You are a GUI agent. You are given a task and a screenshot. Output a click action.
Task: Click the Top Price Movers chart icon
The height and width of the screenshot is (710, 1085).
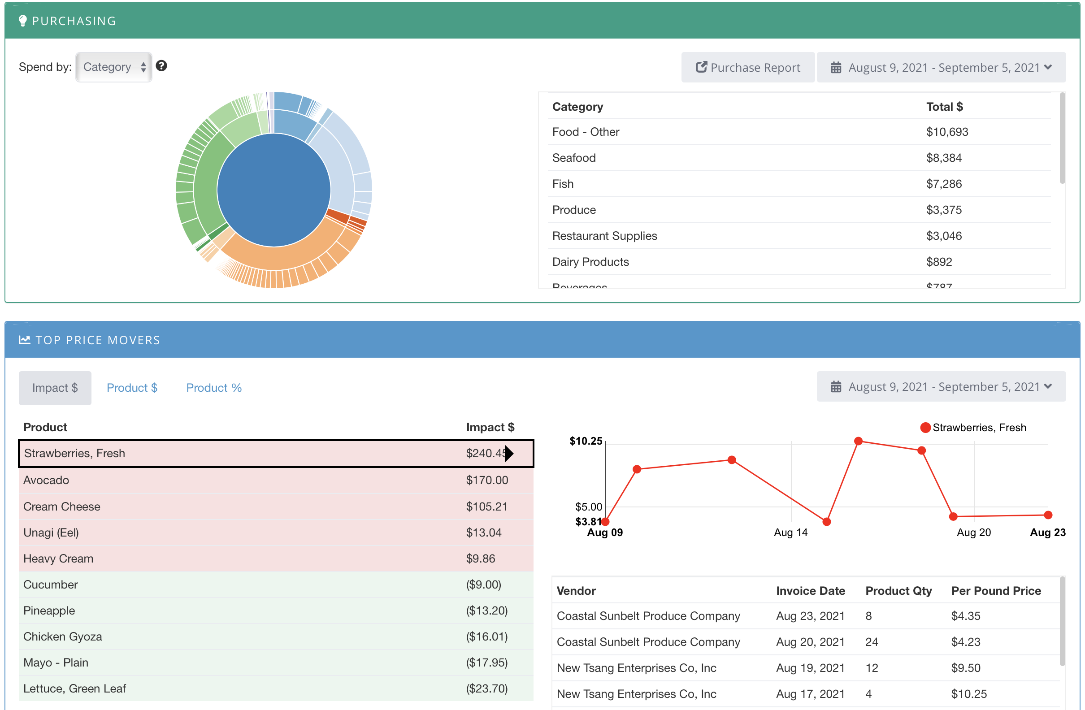[x=25, y=340]
